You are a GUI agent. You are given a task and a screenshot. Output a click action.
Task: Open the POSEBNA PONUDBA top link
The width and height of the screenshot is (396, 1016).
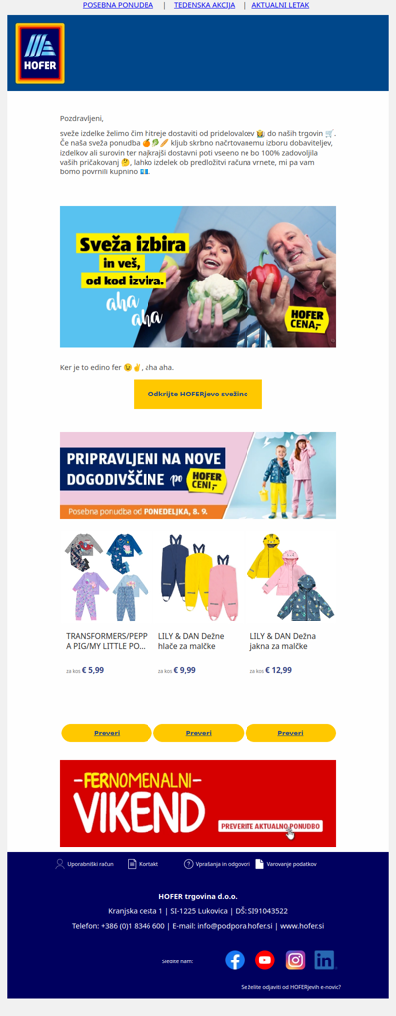119,5
